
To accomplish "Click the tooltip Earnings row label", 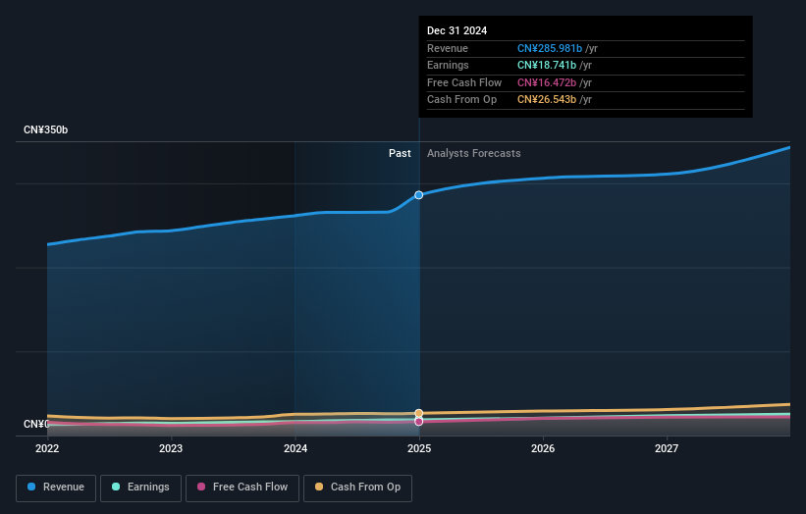I will (x=448, y=65).
